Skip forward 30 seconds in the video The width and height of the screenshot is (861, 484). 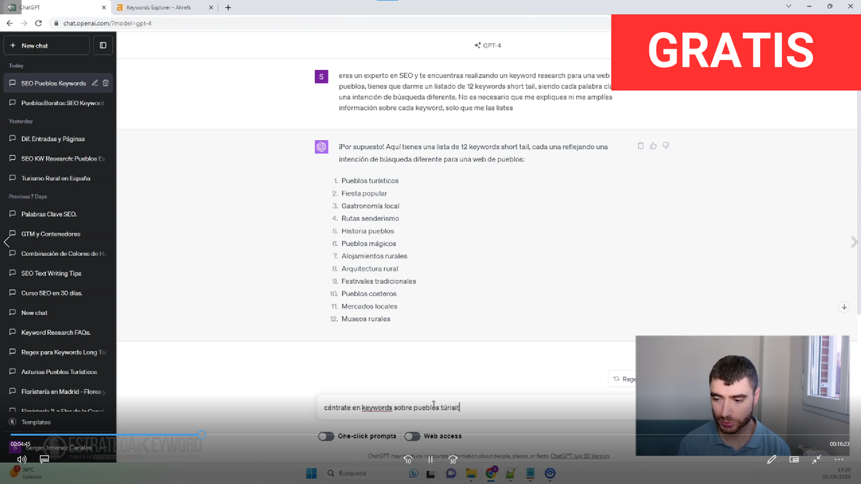point(453,459)
